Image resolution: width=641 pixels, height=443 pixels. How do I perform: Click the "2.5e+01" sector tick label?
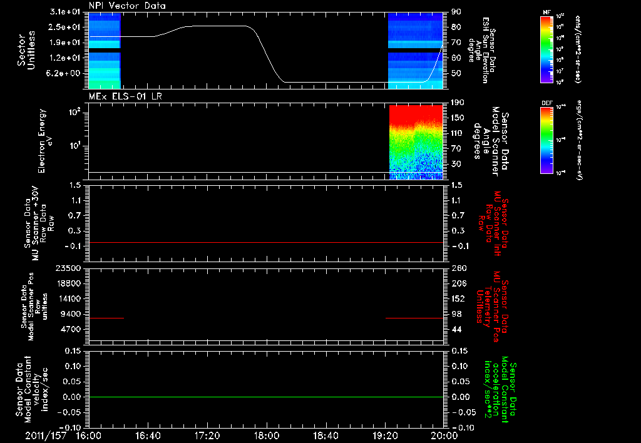pyautogui.click(x=65, y=27)
